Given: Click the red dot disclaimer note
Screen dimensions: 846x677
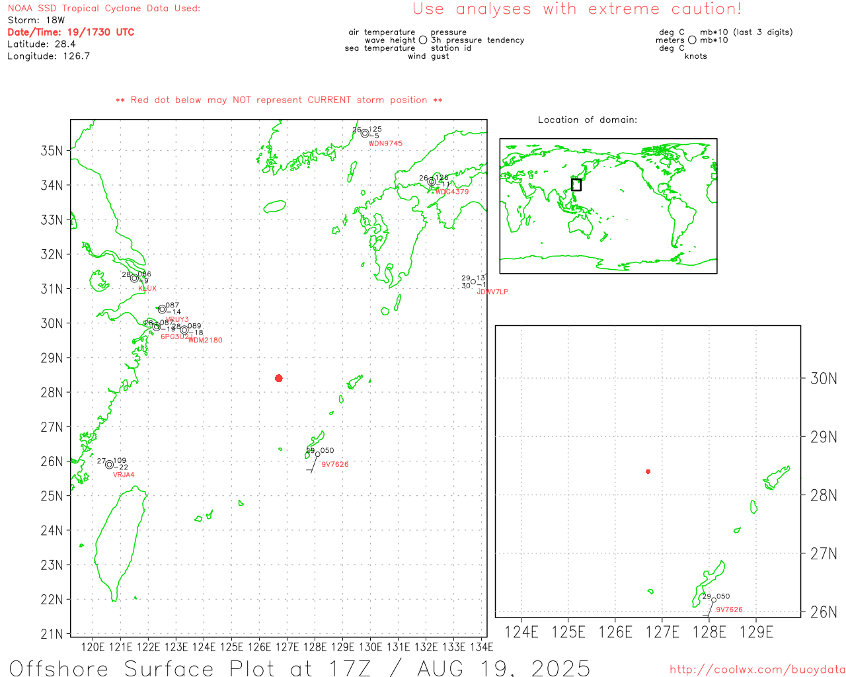Looking at the screenshot, I should tap(279, 100).
